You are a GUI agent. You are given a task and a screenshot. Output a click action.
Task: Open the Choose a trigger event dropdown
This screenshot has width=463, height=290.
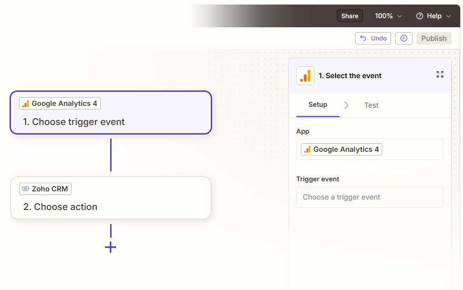[370, 197]
